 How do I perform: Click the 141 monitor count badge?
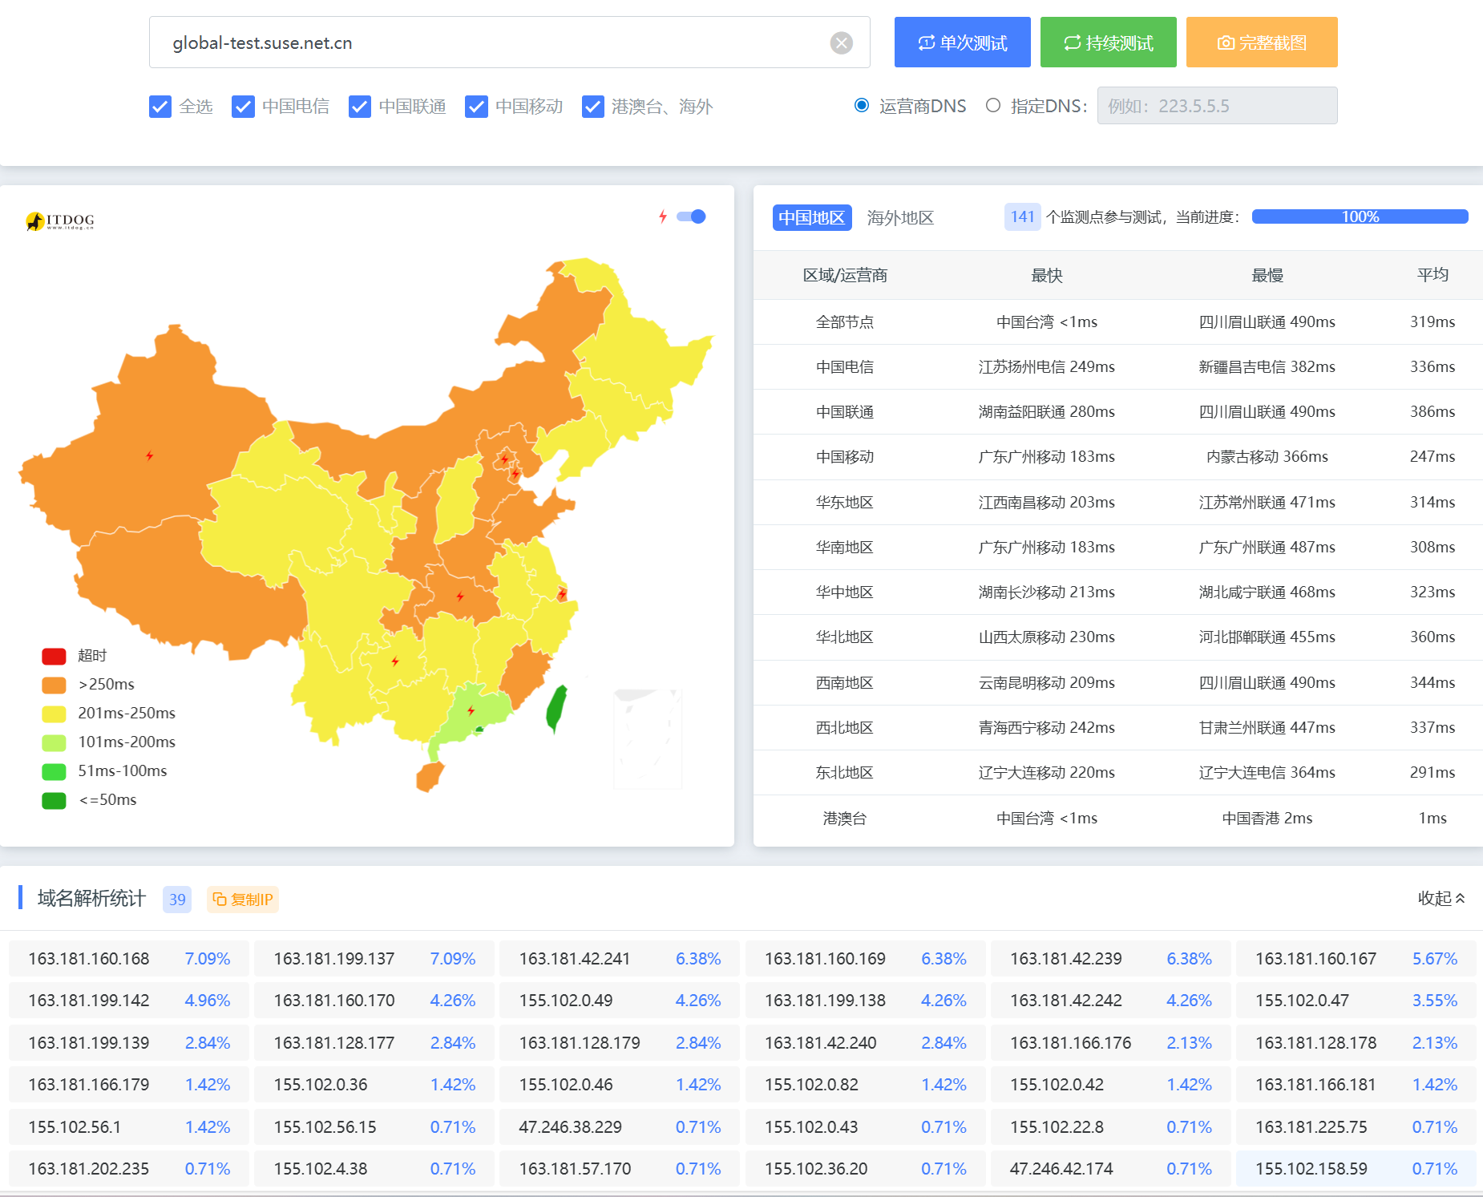pos(1022,216)
